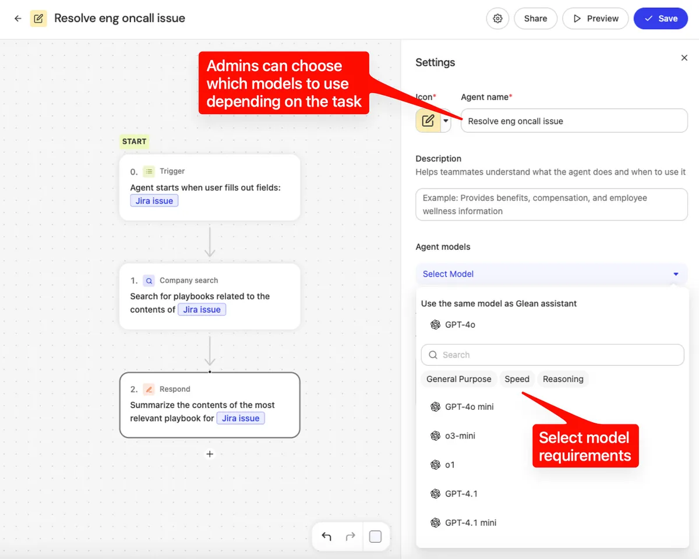Click the undo icon
Viewport: 699px width, 559px height.
(x=326, y=537)
